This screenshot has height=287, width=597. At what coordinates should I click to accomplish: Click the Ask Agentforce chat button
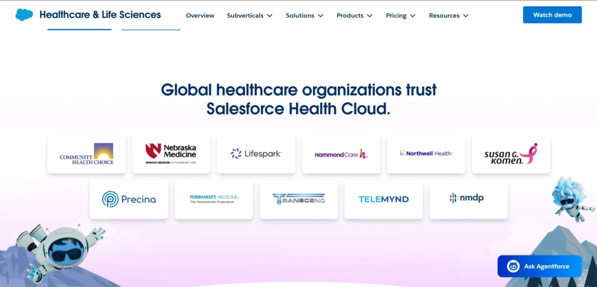pos(539,266)
